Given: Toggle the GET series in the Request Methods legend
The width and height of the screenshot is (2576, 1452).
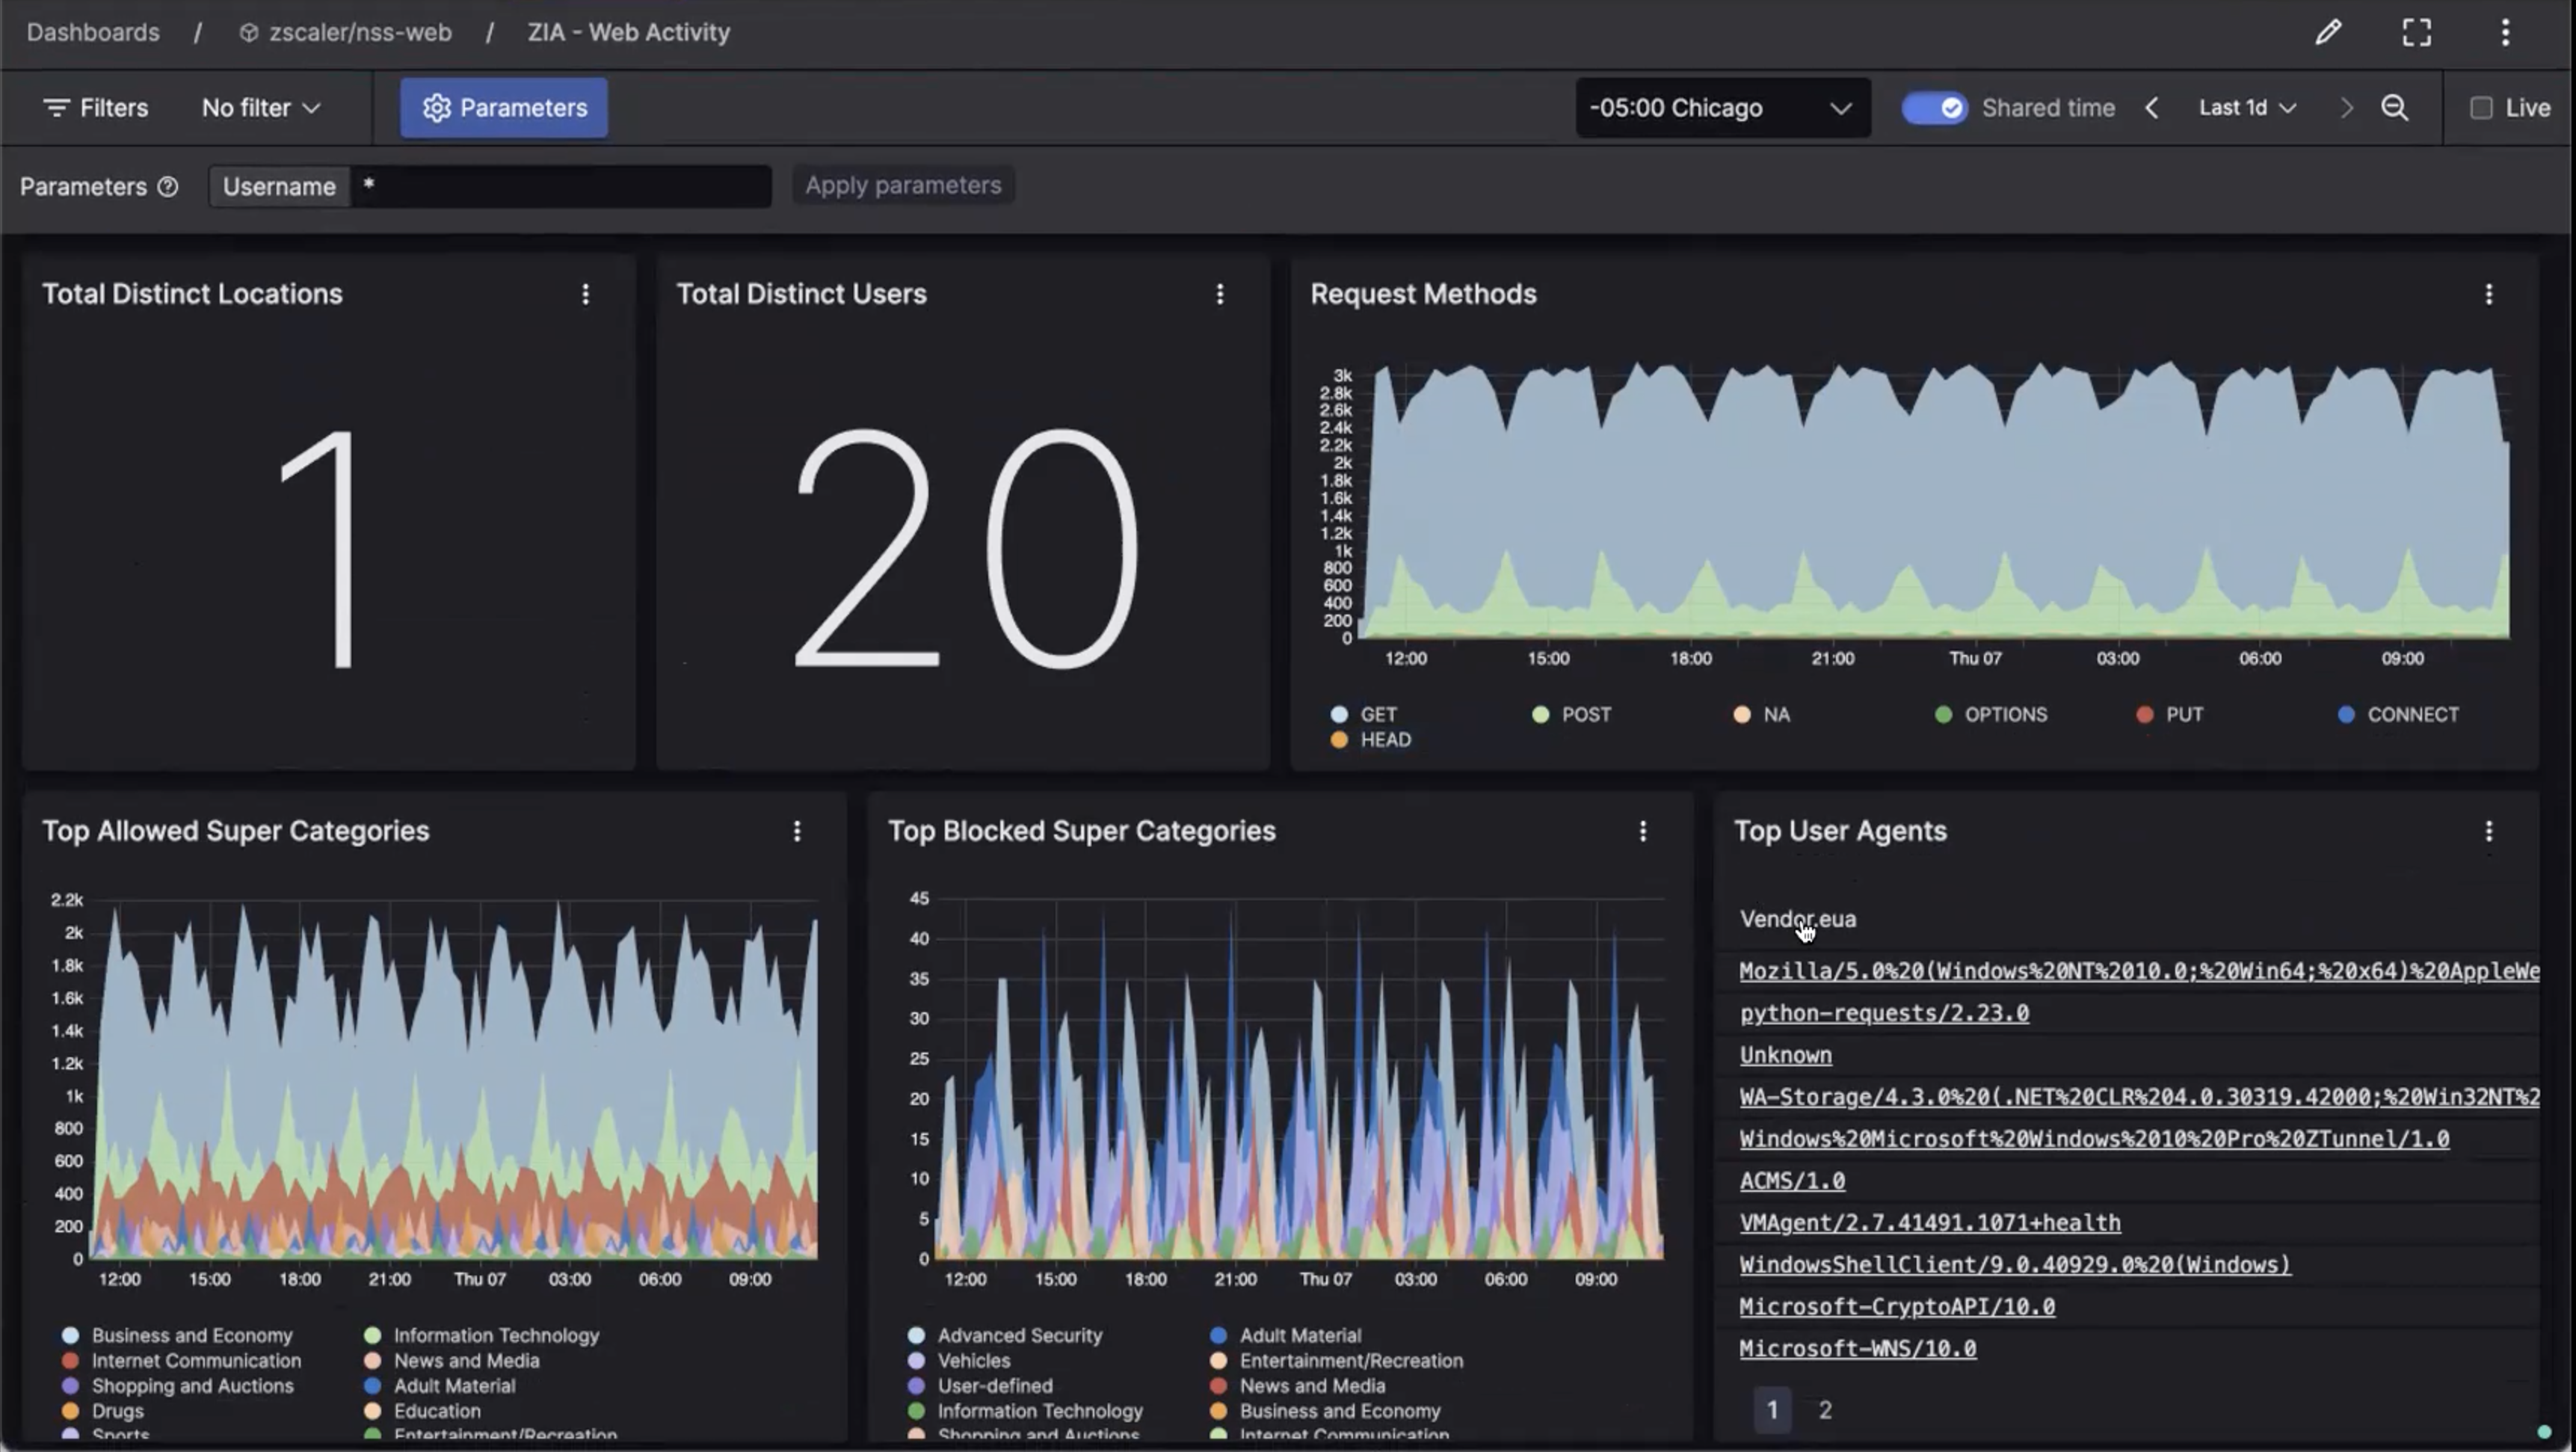Looking at the screenshot, I should coord(1339,714).
